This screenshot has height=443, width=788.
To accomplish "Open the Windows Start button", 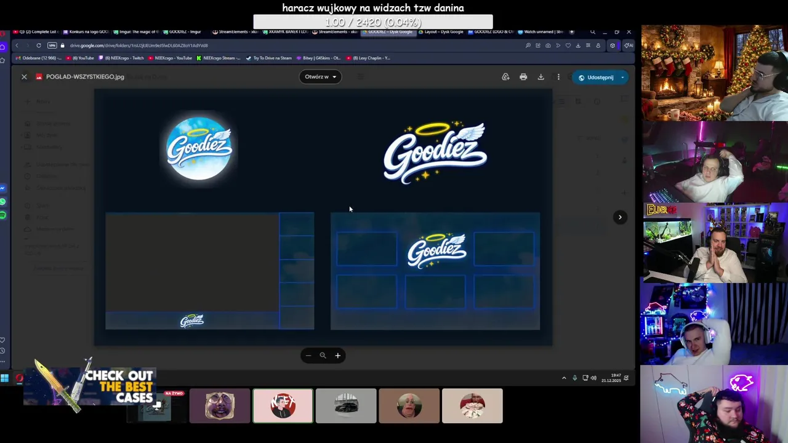I will [x=5, y=378].
